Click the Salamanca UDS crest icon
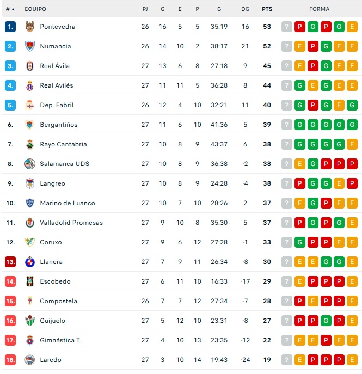Viewport: 362px width, 374px height. click(30, 164)
